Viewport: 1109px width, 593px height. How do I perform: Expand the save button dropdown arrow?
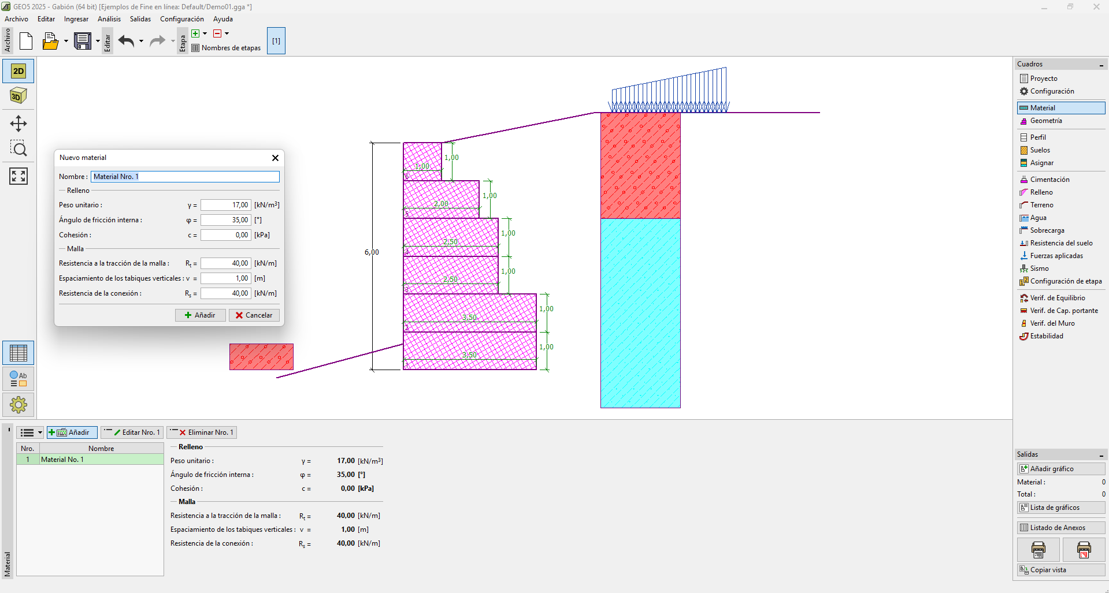click(98, 41)
